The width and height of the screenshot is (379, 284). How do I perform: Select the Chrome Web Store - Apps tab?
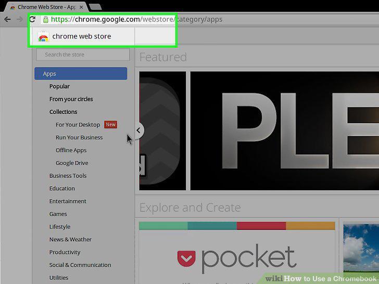pyautogui.click(x=46, y=7)
